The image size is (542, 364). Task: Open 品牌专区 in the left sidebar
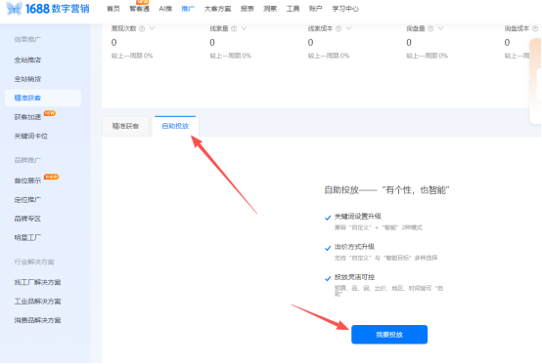click(x=27, y=219)
